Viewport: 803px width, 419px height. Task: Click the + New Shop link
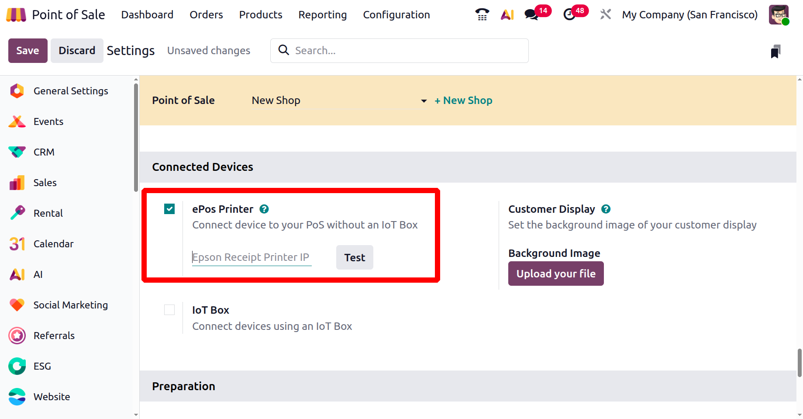[x=463, y=100]
